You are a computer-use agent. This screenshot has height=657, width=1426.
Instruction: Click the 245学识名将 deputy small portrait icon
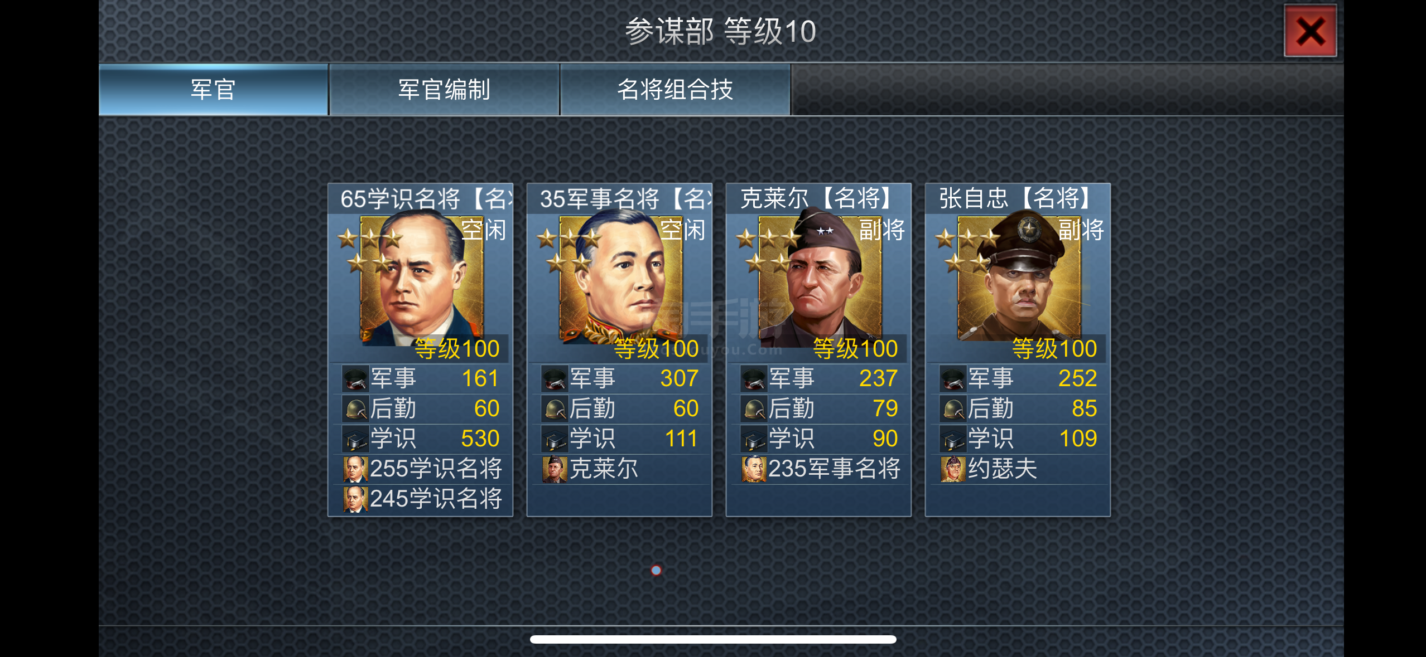pos(355,499)
